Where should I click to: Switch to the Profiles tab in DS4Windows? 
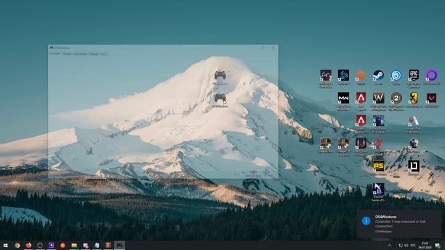point(67,53)
